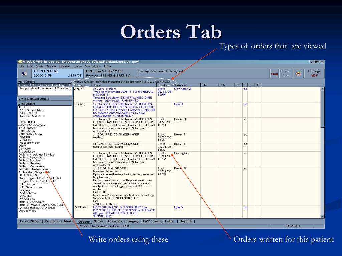342x256 pixels.
Task: Choose IV Fluids in Write Orders
Action: point(24,140)
